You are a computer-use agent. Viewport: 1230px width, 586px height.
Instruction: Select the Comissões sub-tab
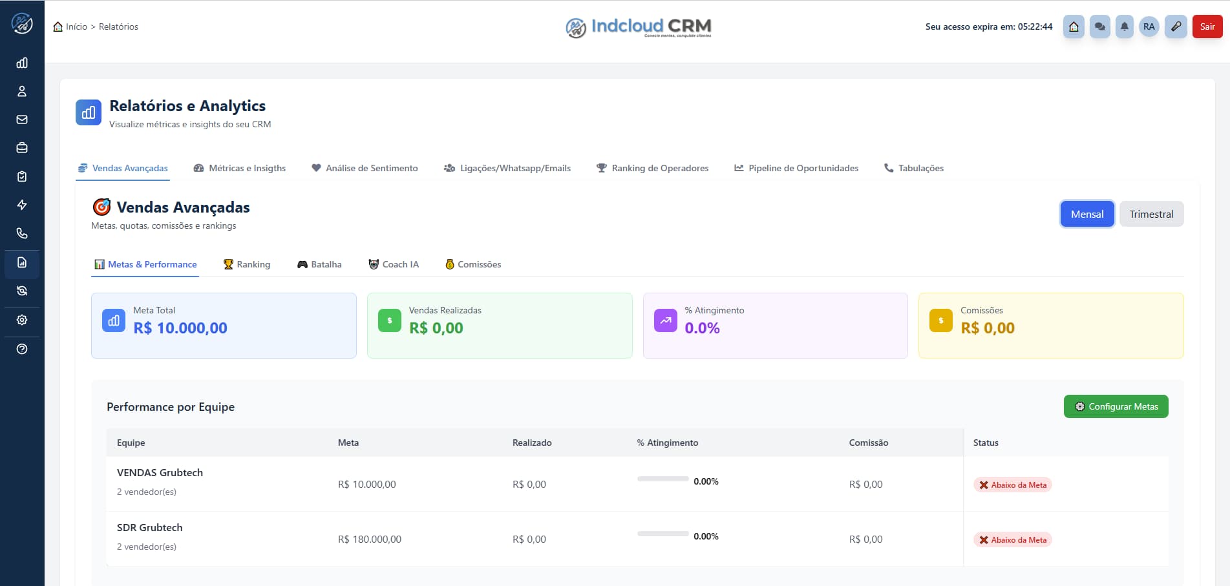(473, 264)
